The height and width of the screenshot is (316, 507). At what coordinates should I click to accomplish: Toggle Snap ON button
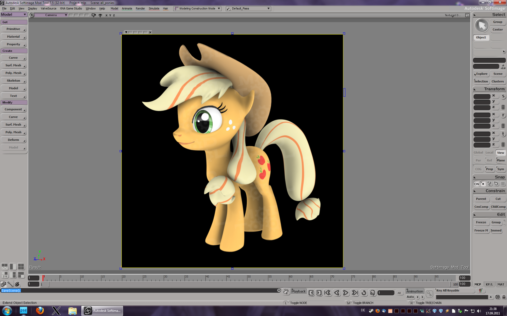476,184
